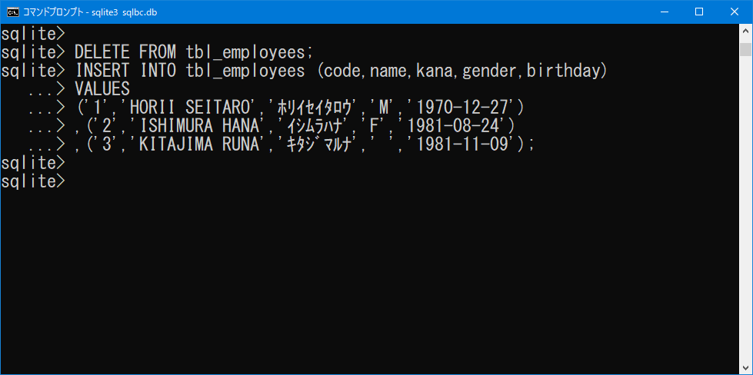The width and height of the screenshot is (753, 375).
Task: Click the scrollbar up arrow
Action: tap(745, 31)
